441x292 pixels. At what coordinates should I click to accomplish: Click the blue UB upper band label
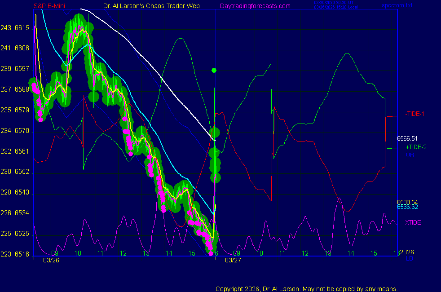[x=410, y=155]
